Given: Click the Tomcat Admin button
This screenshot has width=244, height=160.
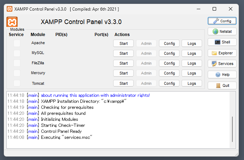Looking at the screenshot, I should (x=146, y=83).
